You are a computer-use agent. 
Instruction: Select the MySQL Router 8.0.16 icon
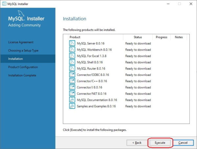click(72, 68)
